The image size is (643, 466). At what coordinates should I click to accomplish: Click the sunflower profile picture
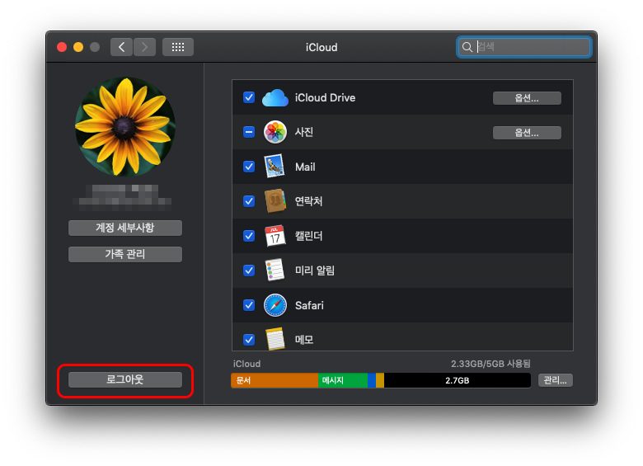coord(125,127)
